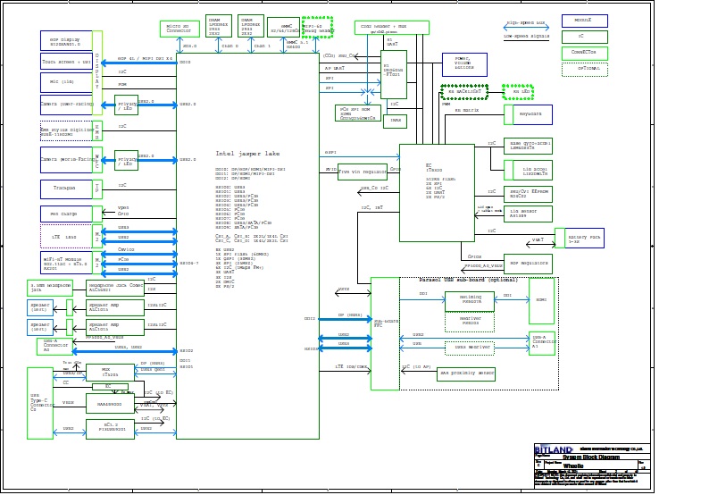Click the RAA489000 block
This screenshot has width=701, height=495.
110,404
